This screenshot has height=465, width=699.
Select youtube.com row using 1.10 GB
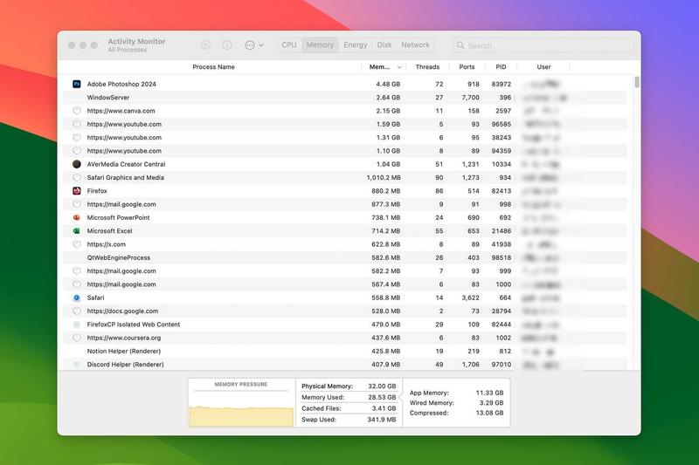tap(344, 151)
